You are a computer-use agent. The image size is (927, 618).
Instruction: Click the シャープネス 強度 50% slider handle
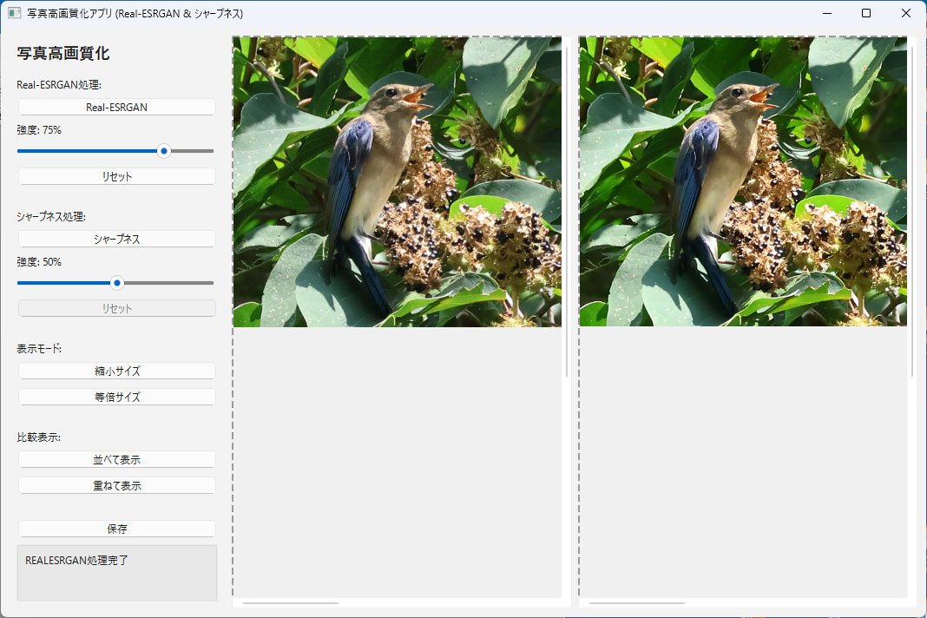click(x=117, y=283)
